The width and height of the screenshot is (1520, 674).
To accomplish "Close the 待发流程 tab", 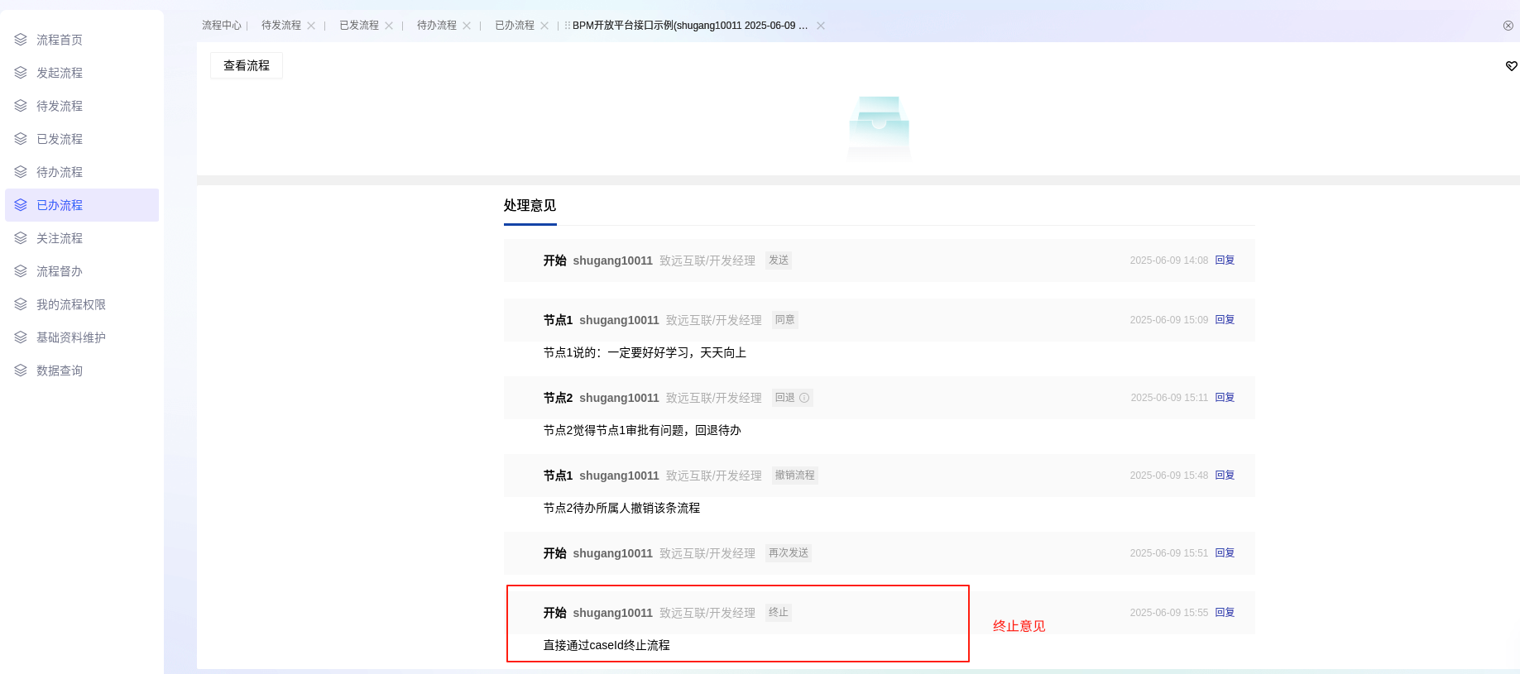I will tap(311, 26).
